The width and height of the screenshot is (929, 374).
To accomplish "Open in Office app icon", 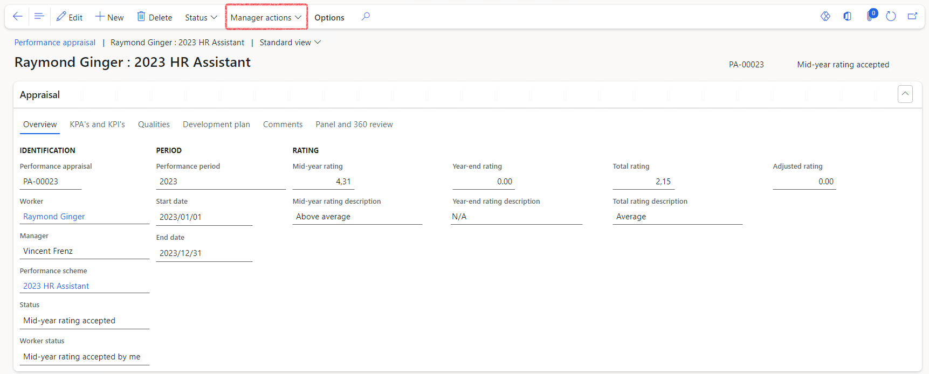I will click(x=848, y=16).
